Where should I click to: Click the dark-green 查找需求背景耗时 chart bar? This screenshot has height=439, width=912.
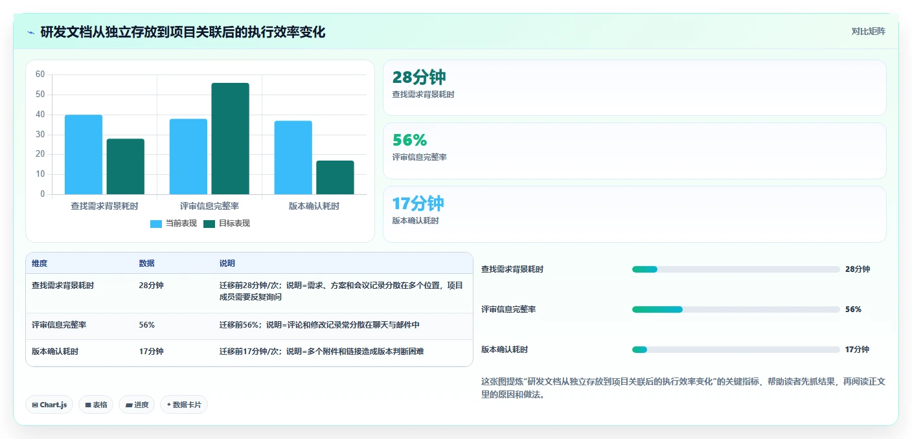click(126, 166)
